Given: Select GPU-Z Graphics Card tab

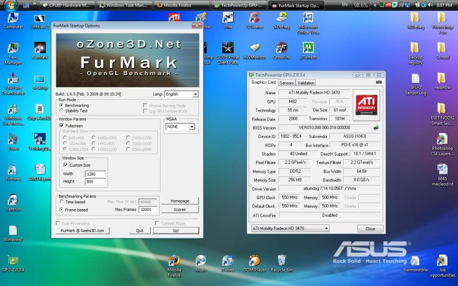Looking at the screenshot, I should pyautogui.click(x=263, y=82).
